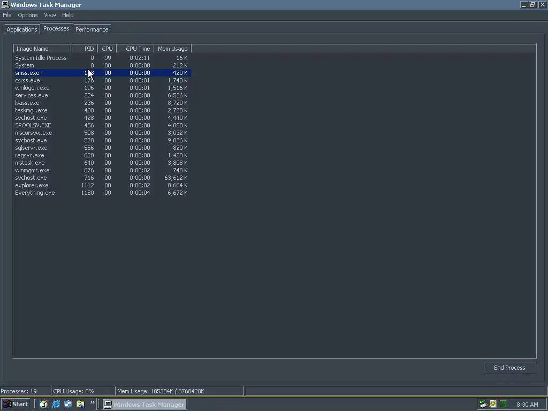The width and height of the screenshot is (548, 411).
Task: Sort by the PID column header
Action: (84, 49)
